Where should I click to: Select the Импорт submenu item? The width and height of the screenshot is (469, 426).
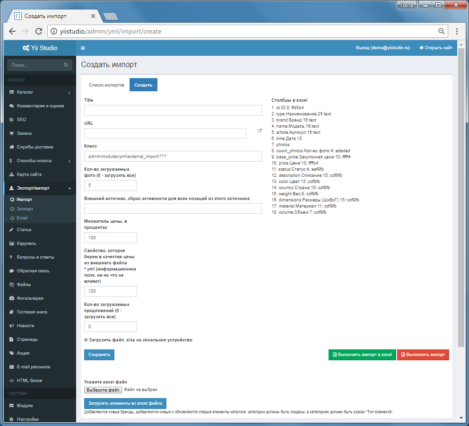pos(24,200)
